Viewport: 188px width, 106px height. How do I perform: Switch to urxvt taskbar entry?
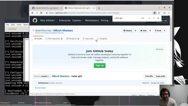click(65, 103)
